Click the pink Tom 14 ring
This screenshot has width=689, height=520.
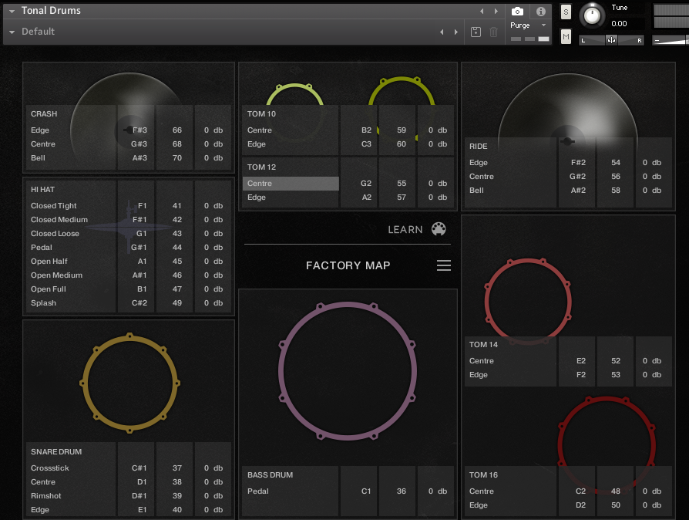(528, 302)
